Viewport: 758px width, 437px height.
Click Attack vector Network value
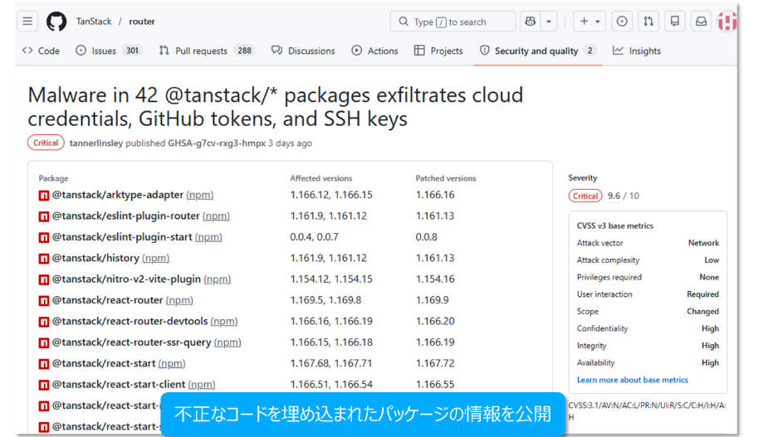[x=703, y=243]
